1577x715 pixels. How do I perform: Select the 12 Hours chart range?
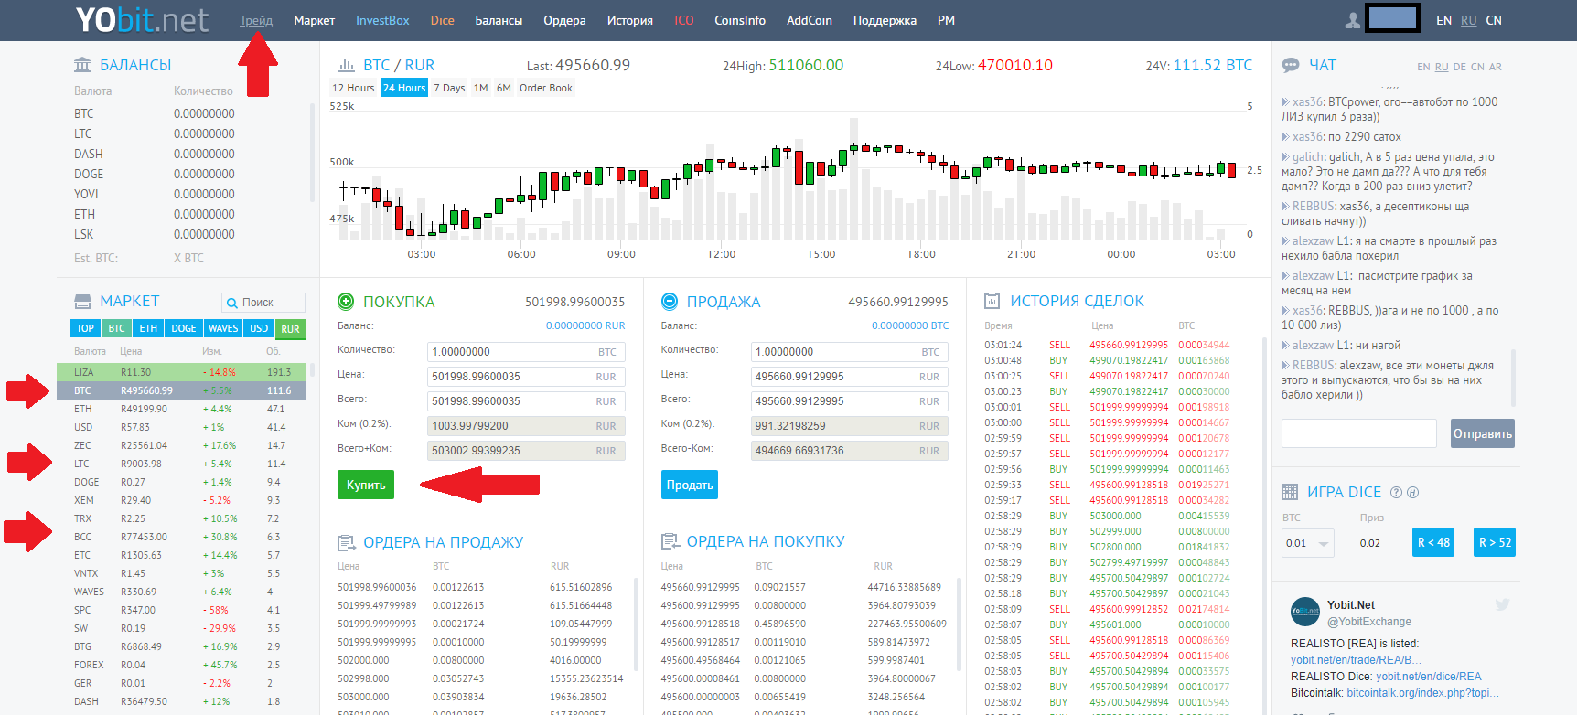[x=353, y=88]
